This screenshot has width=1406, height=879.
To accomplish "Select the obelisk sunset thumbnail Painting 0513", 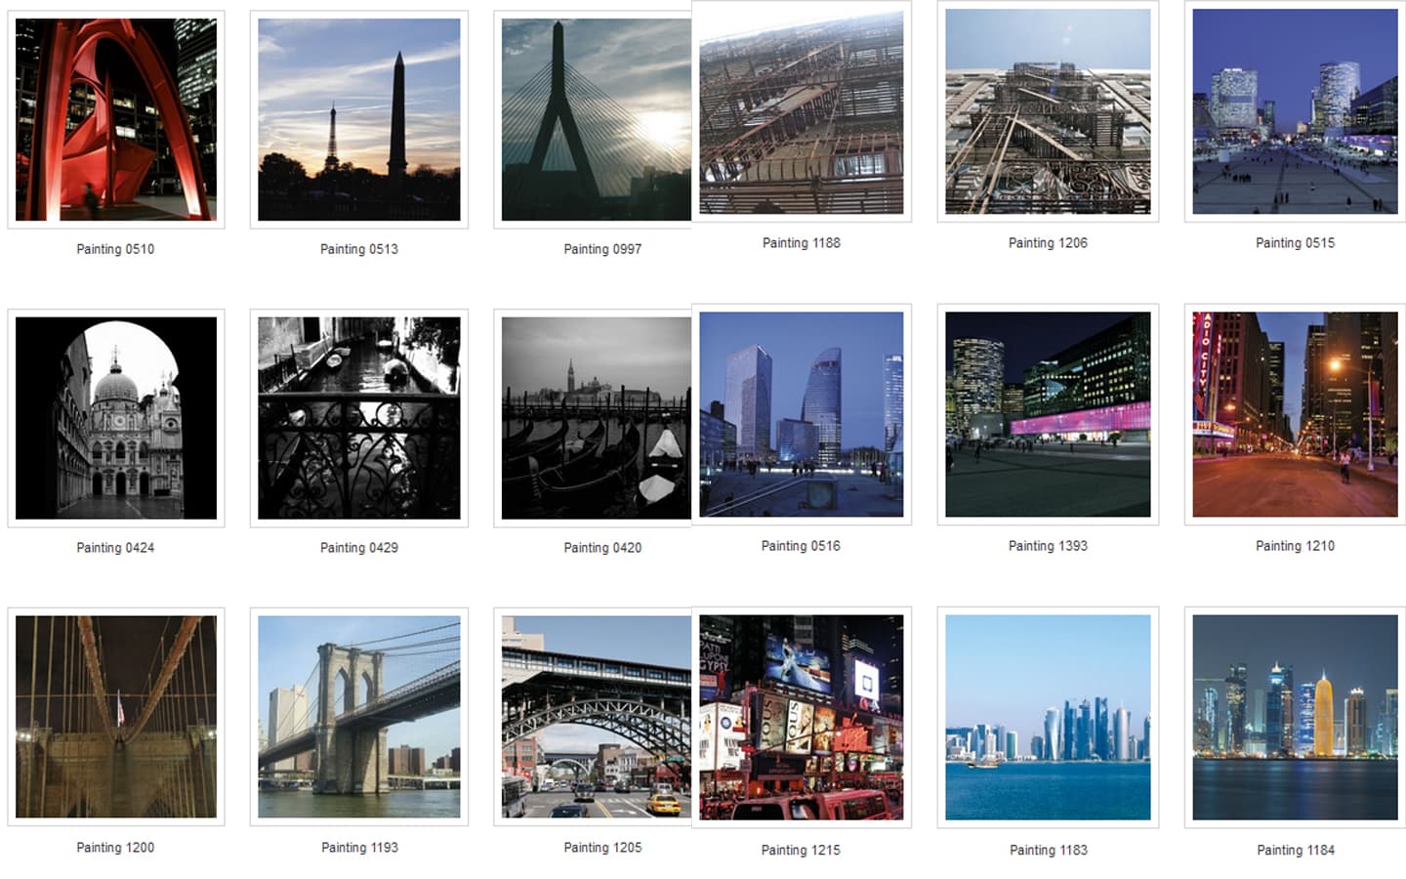I will pos(358,119).
